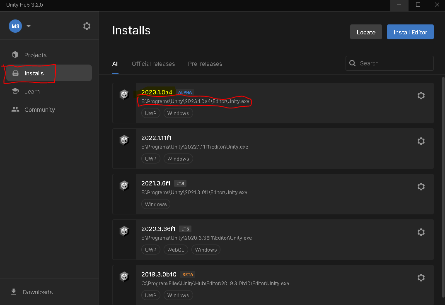
Task: Switch to the Official releases tab
Action: [x=153, y=64]
